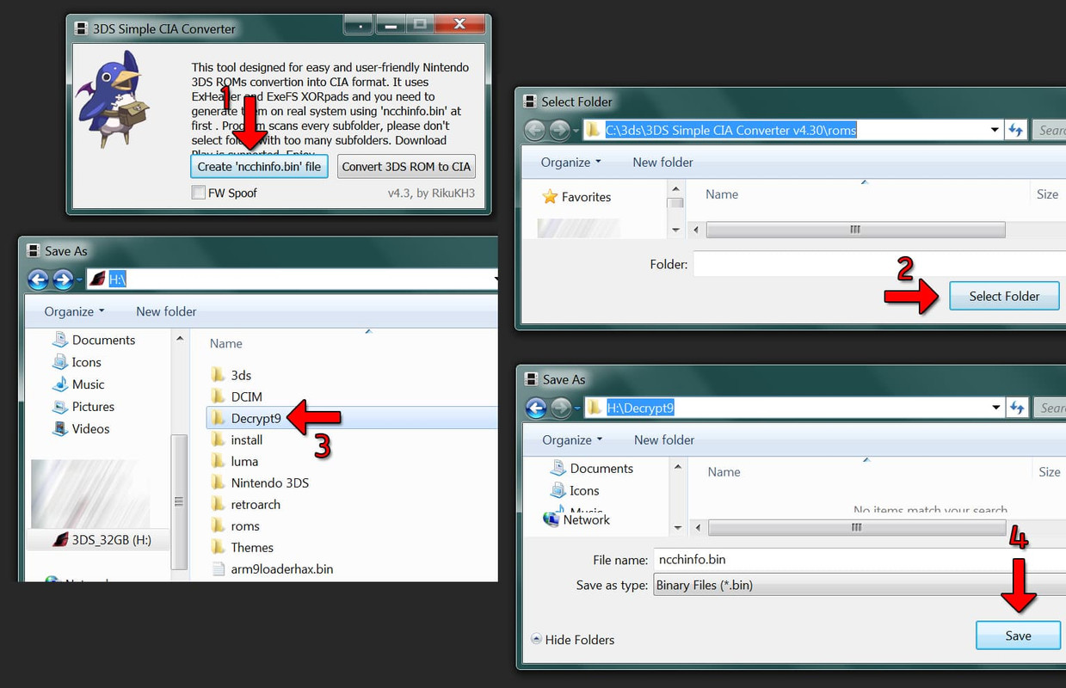Open Organize menu in H:\ Save As dialog

(74, 311)
